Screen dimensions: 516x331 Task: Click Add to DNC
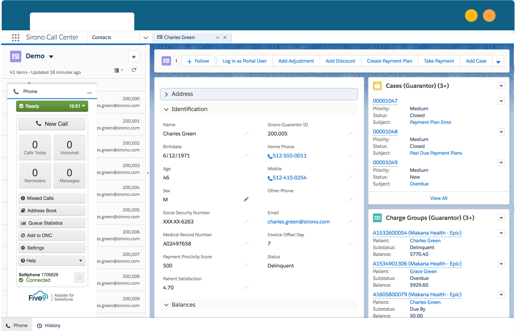click(52, 235)
